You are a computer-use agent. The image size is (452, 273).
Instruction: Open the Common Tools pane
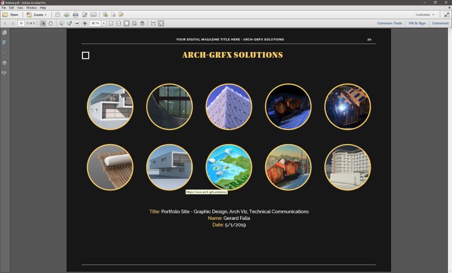pyautogui.click(x=389, y=23)
